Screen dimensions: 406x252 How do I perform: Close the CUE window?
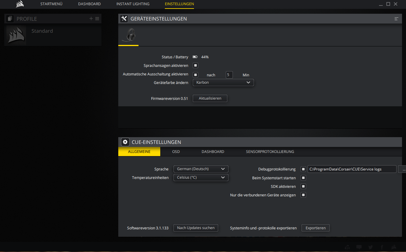[396, 4]
